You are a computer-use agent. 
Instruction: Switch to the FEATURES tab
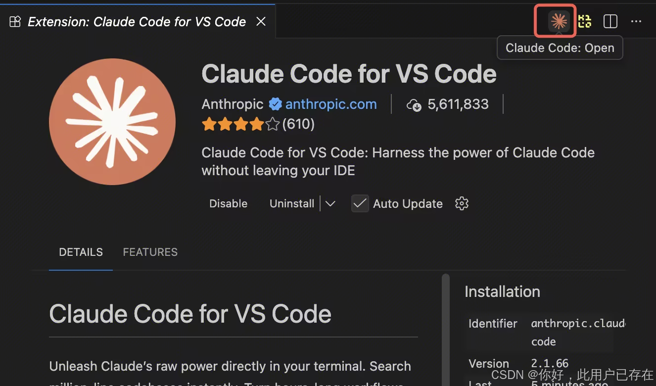pos(150,252)
